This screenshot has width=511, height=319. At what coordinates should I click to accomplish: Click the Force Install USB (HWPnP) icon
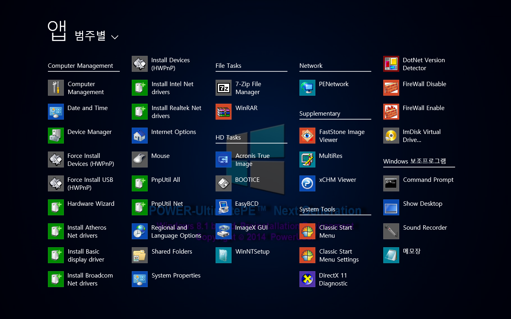point(56,183)
